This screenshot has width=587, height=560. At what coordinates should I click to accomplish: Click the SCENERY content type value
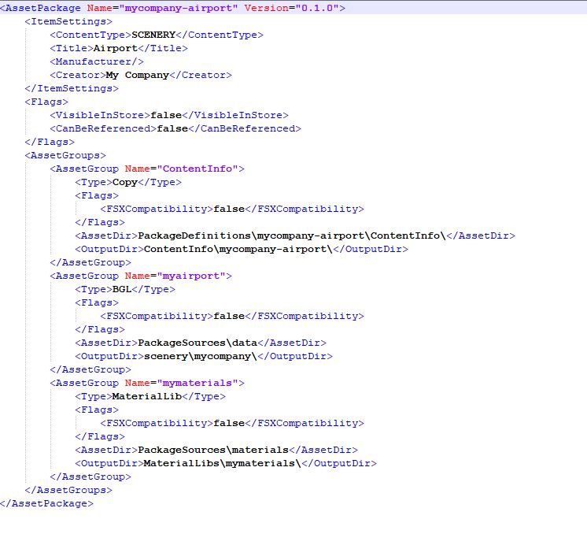click(153, 35)
